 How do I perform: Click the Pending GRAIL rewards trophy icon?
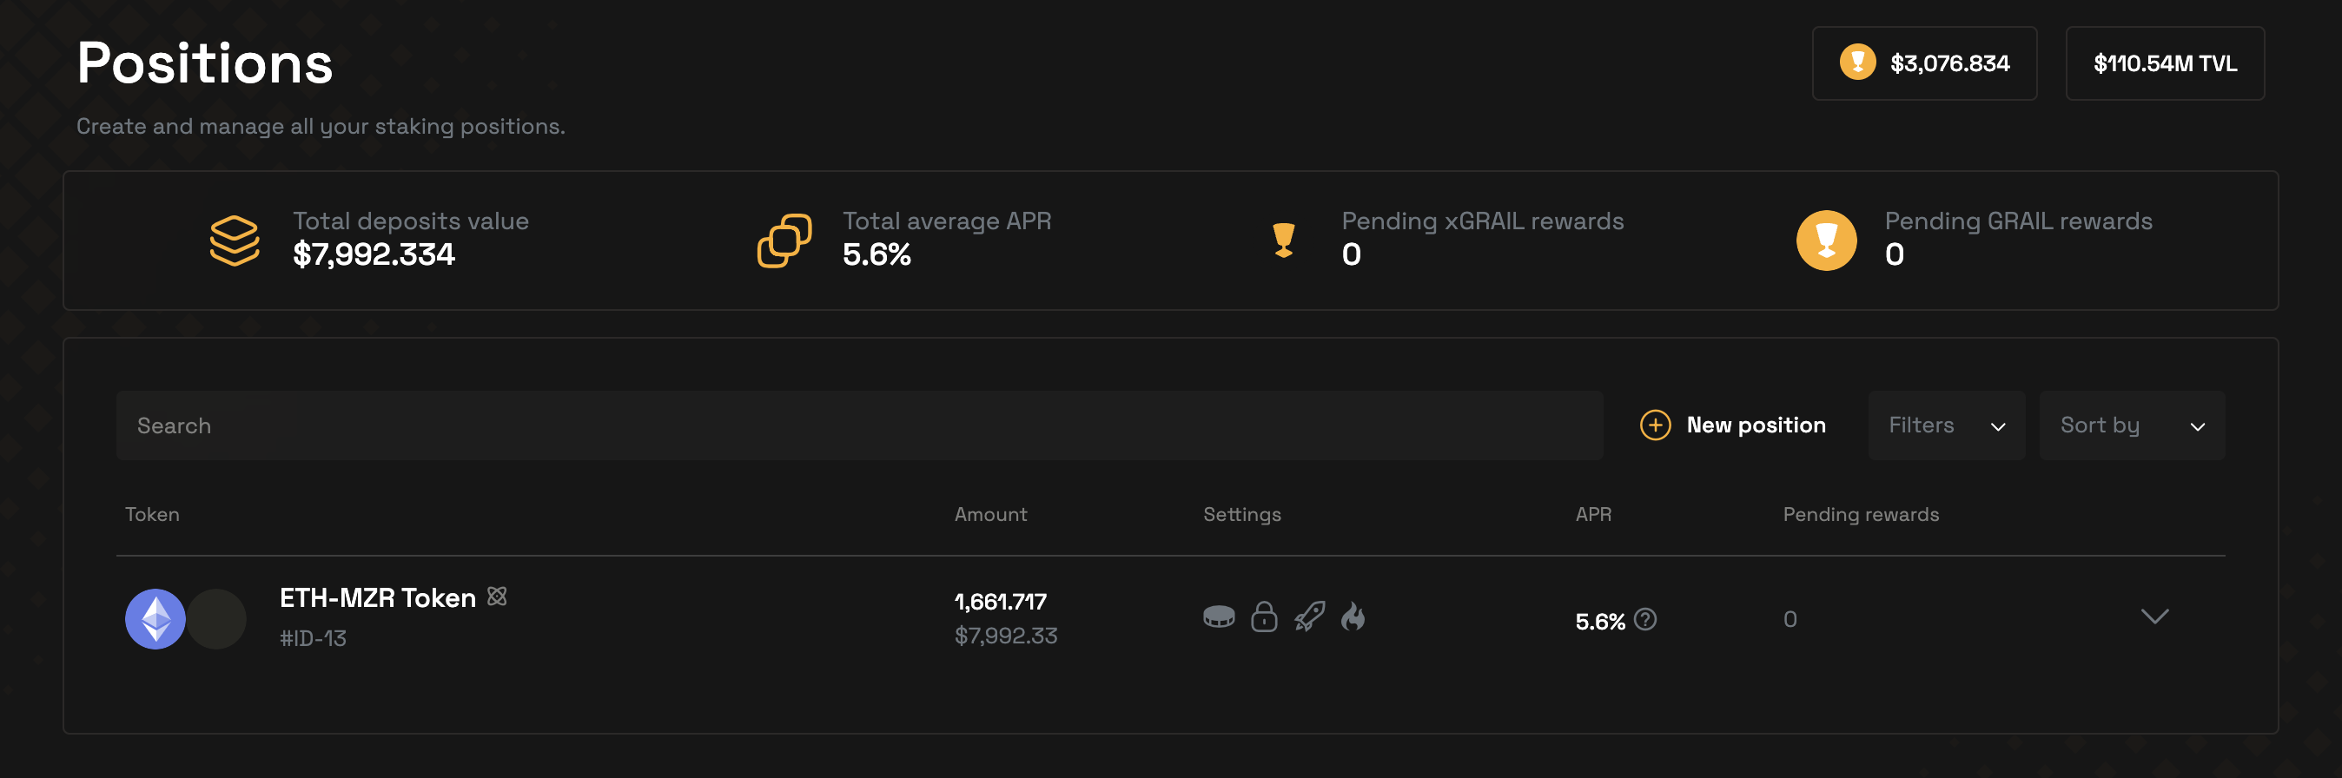[x=1826, y=241]
